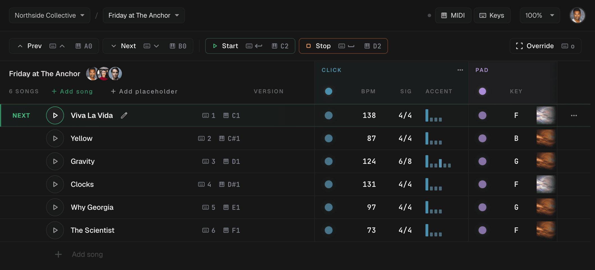Open 100% zoom dropdown

540,15
